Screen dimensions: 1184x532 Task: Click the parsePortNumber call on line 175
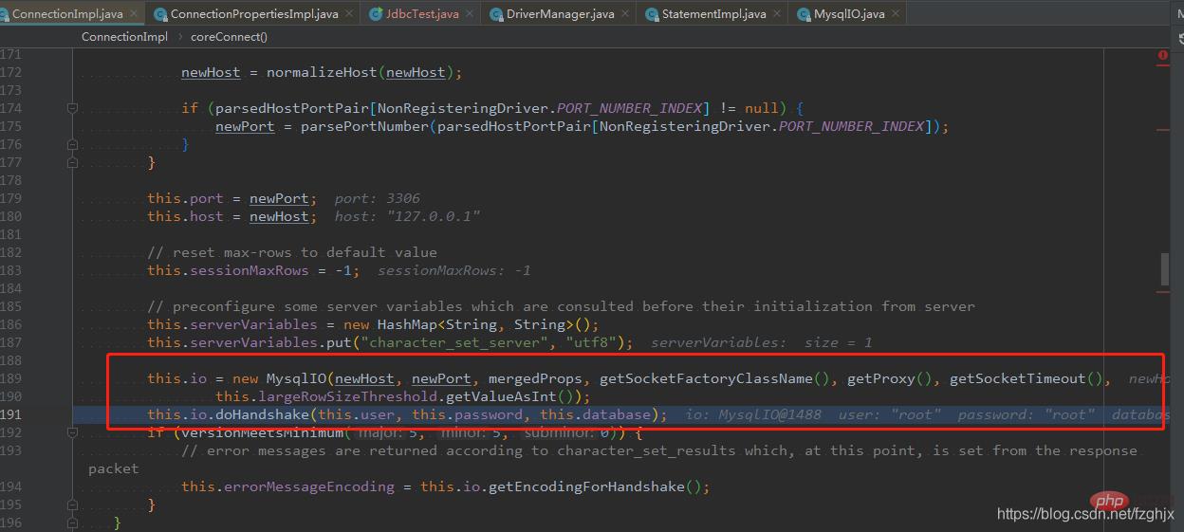pos(361,126)
